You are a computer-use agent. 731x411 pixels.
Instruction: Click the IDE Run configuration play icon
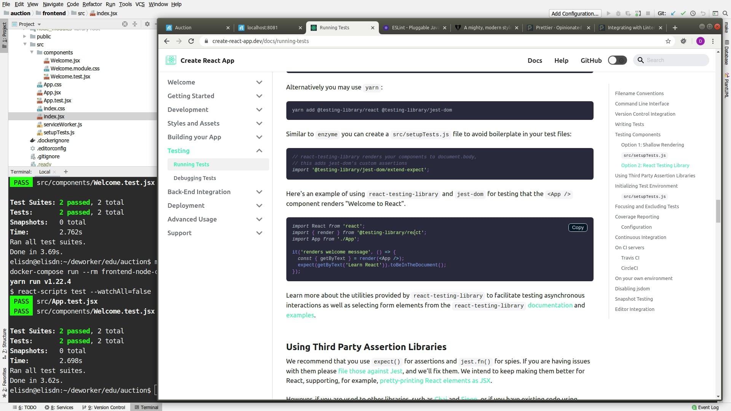point(608,13)
